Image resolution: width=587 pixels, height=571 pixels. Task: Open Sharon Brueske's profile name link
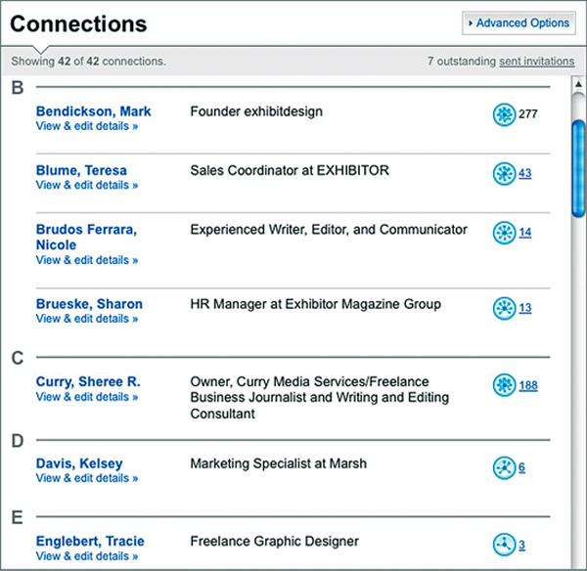(89, 304)
